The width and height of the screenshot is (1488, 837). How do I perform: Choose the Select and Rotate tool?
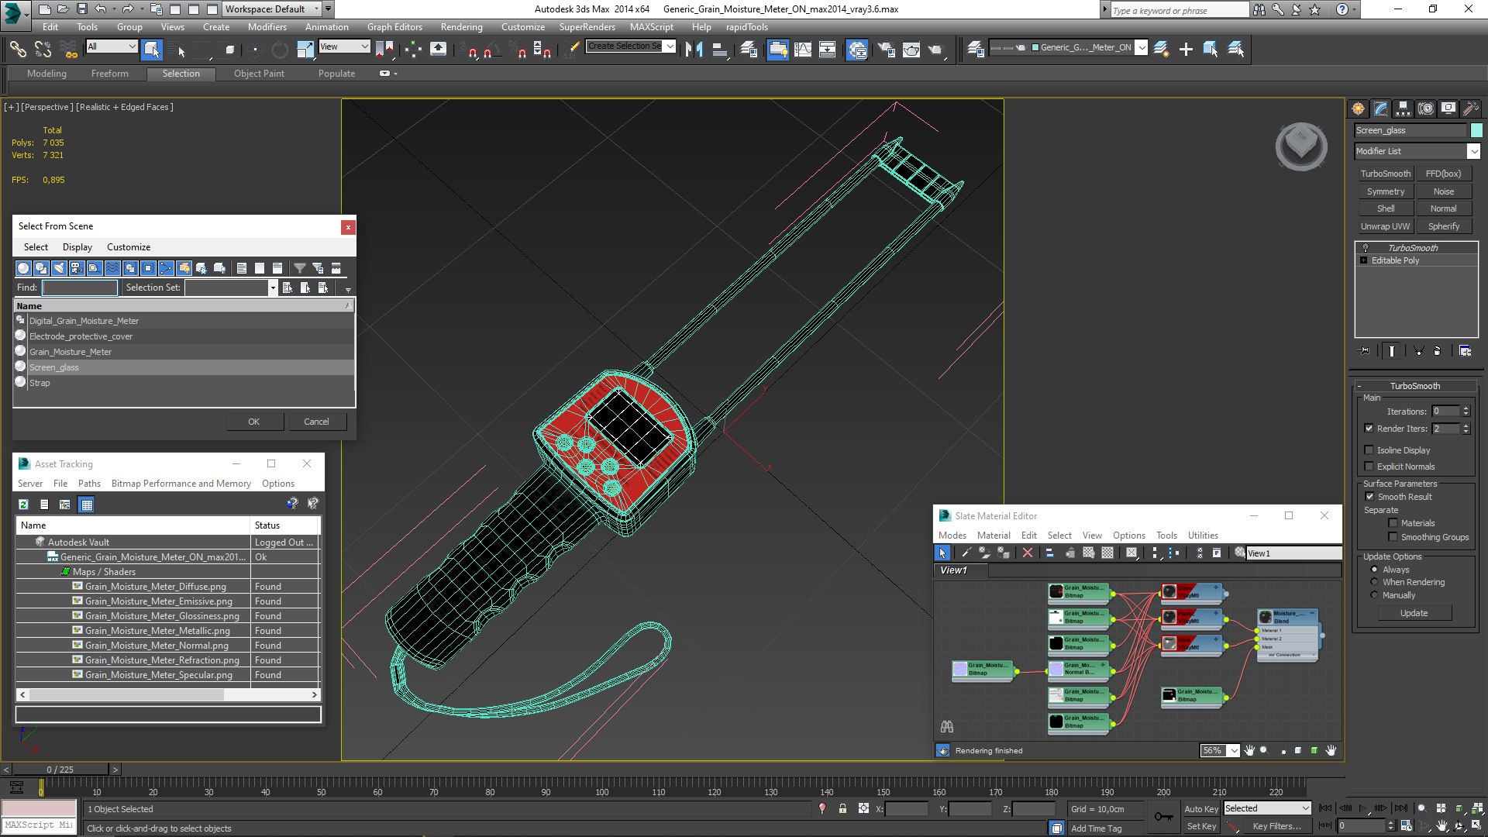(280, 50)
